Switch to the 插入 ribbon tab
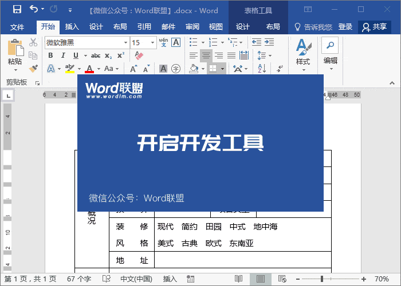This screenshot has width=401, height=286. pos(72,26)
